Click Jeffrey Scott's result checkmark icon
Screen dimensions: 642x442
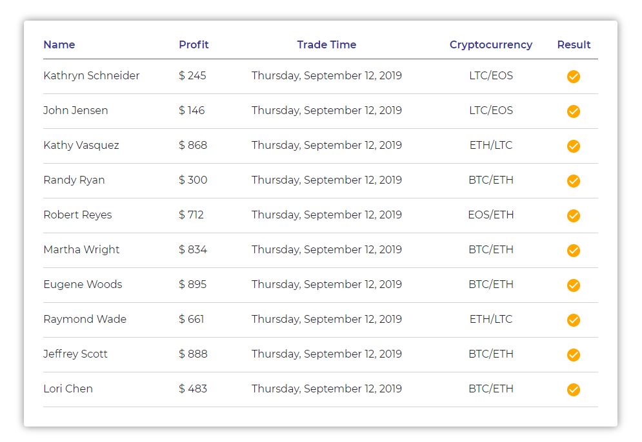(573, 354)
